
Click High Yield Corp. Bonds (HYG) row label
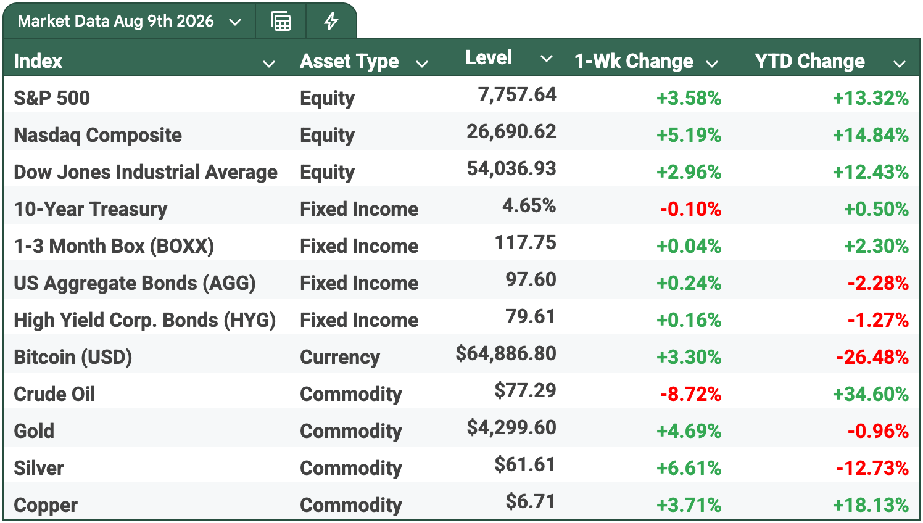pos(144,320)
